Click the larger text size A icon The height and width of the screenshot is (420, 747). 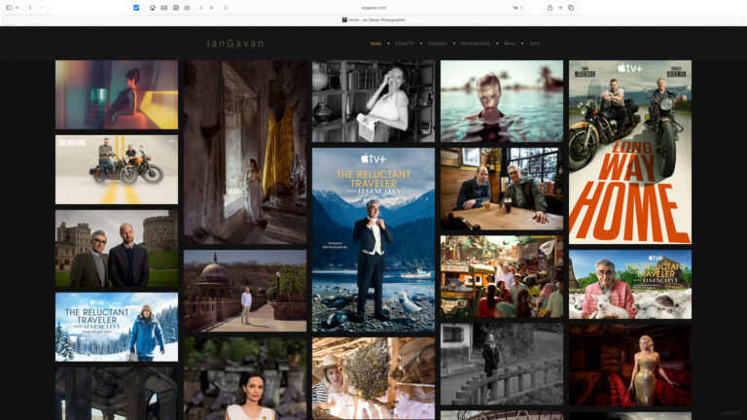tap(211, 8)
